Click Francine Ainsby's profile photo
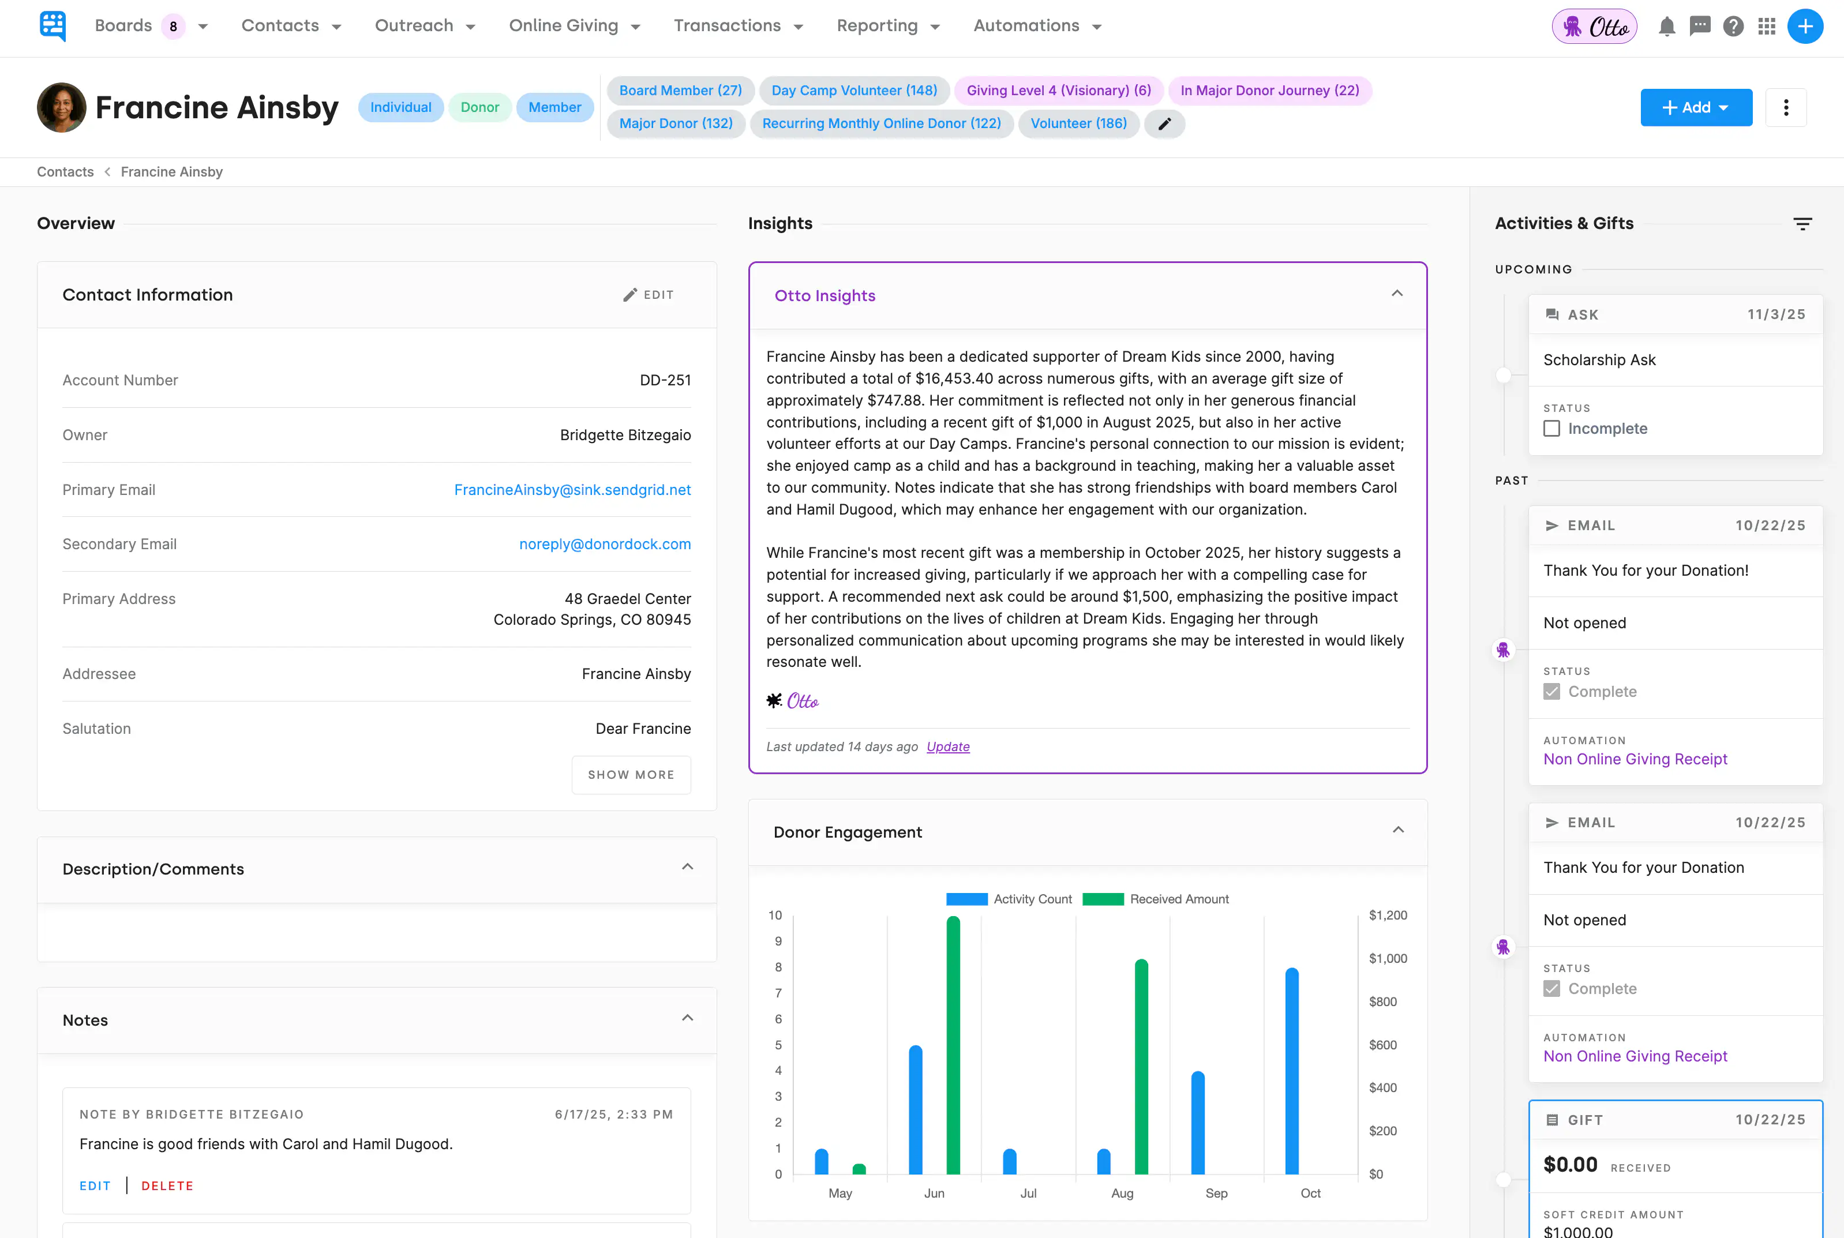The height and width of the screenshot is (1238, 1844). (62, 107)
